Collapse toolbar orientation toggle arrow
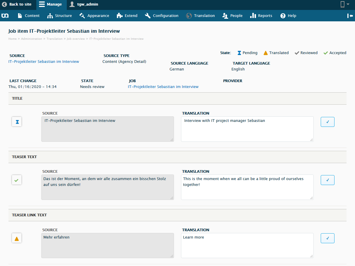This screenshot has height=266, width=355. (350, 16)
